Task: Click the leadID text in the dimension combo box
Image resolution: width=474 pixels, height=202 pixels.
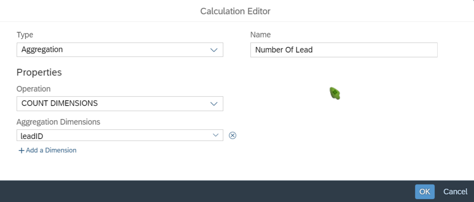Action: point(32,136)
